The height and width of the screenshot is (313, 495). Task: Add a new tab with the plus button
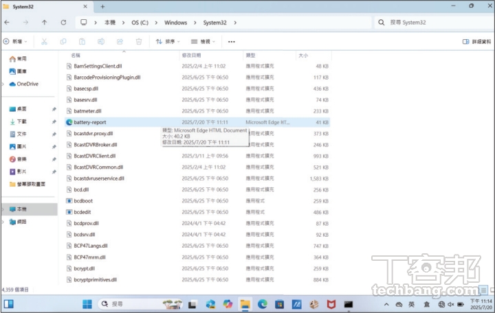click(x=102, y=6)
